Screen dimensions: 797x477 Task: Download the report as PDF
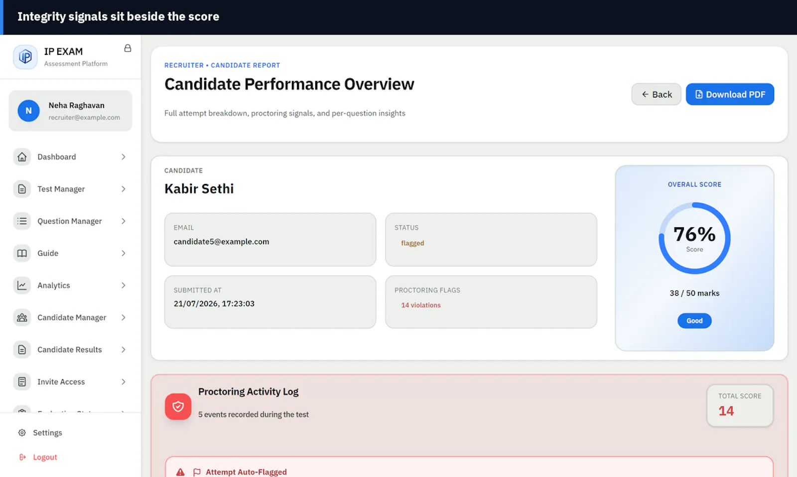(x=730, y=94)
